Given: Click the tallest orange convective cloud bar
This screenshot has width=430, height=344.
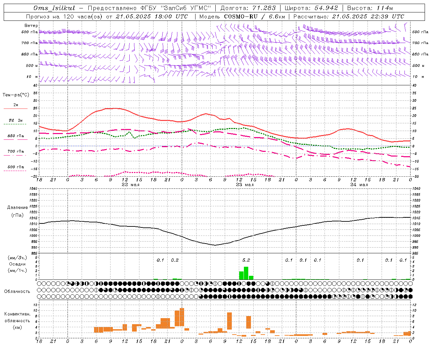Looking at the screenshot, I should (182, 317).
